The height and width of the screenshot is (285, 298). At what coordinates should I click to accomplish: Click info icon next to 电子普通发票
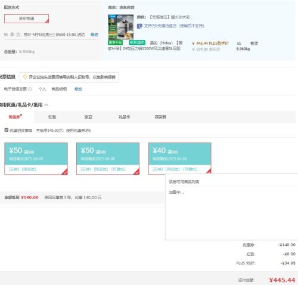30,89
